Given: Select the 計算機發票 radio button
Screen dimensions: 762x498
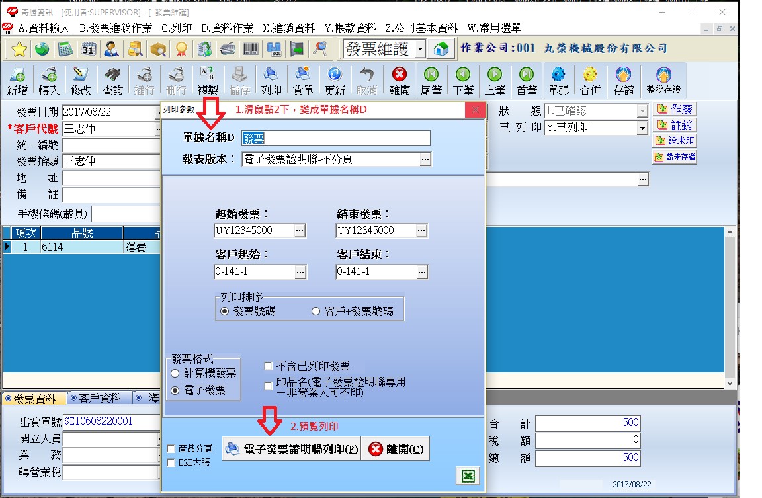Looking at the screenshot, I should click(175, 374).
